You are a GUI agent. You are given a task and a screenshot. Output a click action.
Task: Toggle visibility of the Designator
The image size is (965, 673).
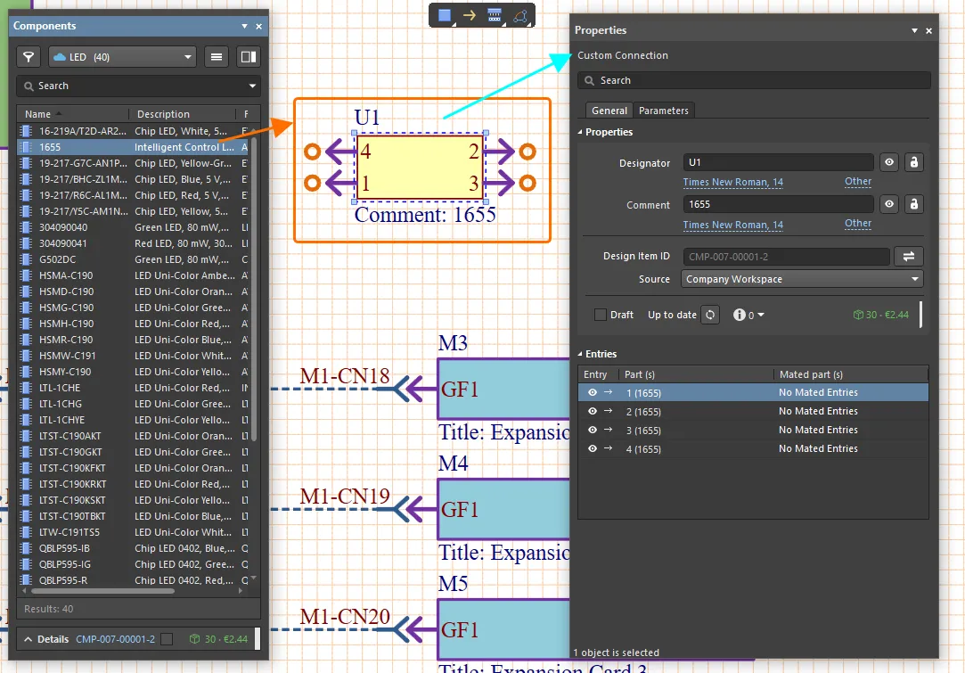pos(888,162)
